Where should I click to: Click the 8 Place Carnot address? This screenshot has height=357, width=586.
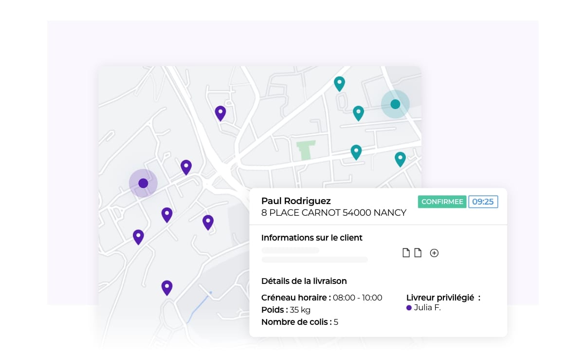[x=333, y=213]
